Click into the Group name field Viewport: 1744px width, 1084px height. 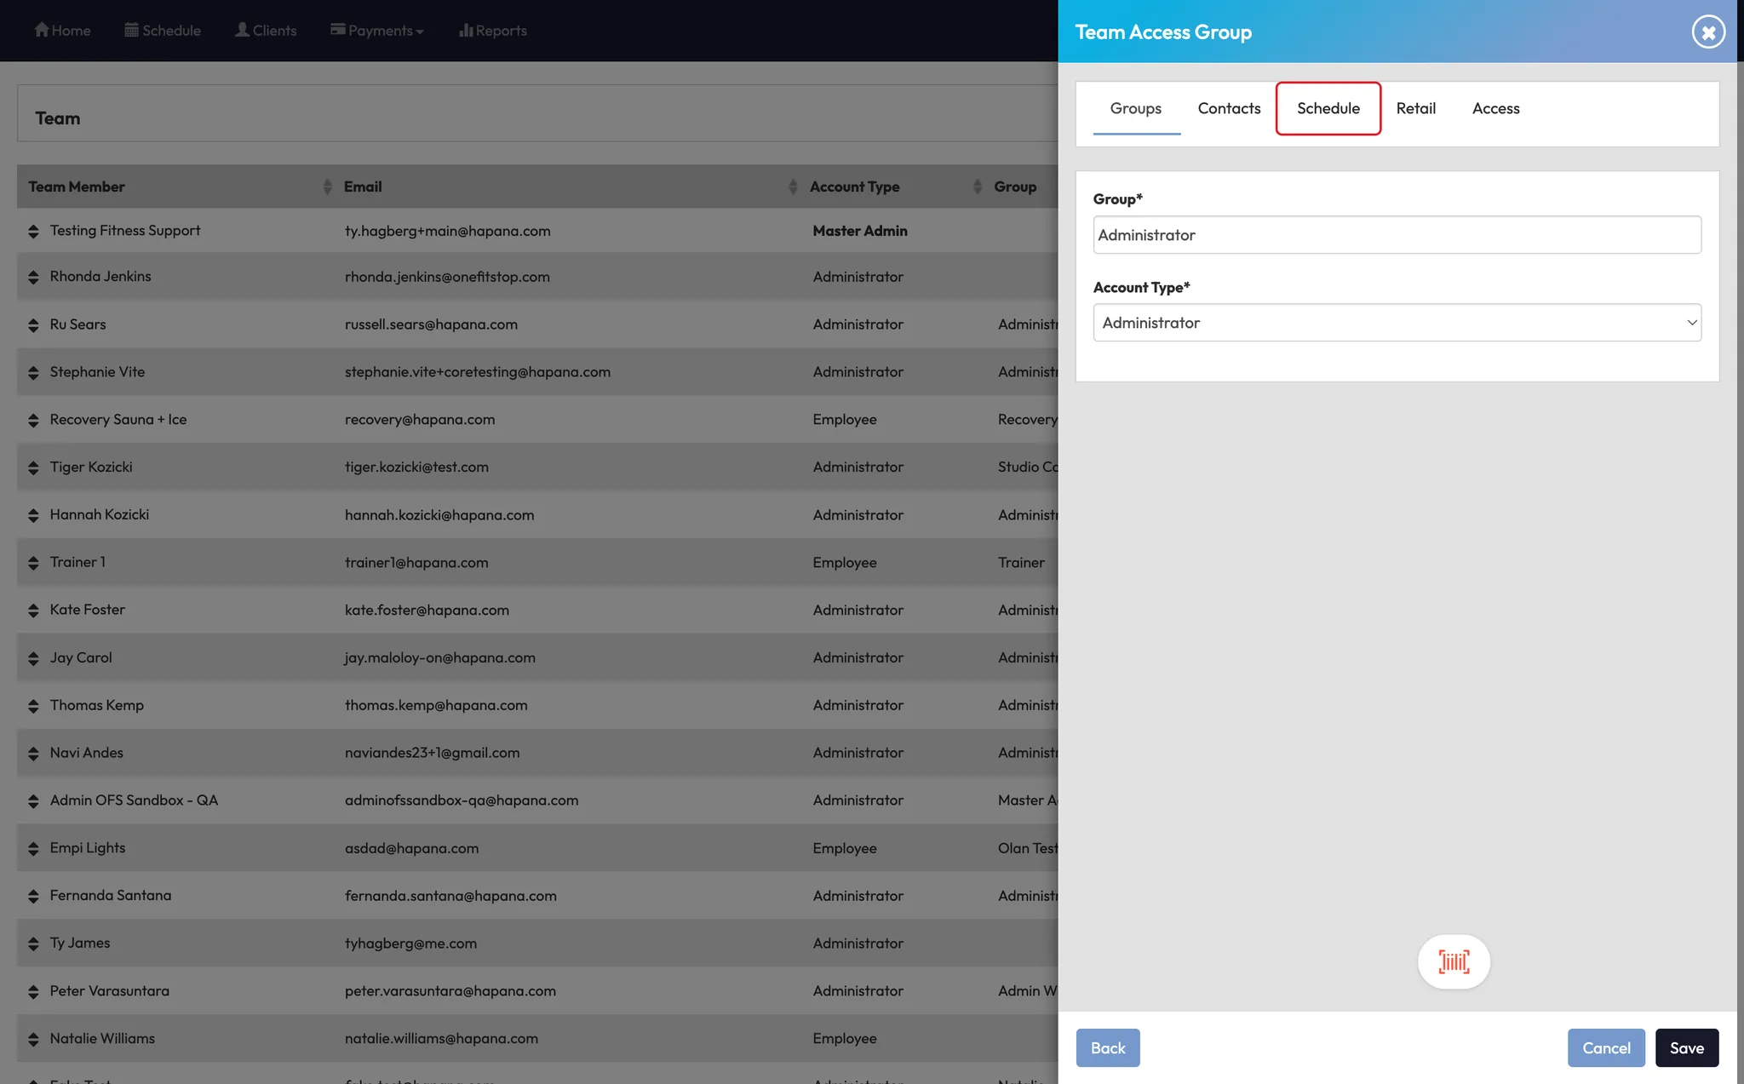1397,235
